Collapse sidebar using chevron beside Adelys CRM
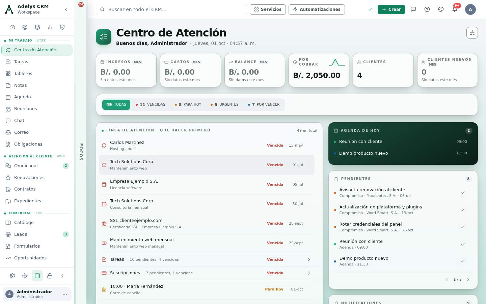 [66, 9]
